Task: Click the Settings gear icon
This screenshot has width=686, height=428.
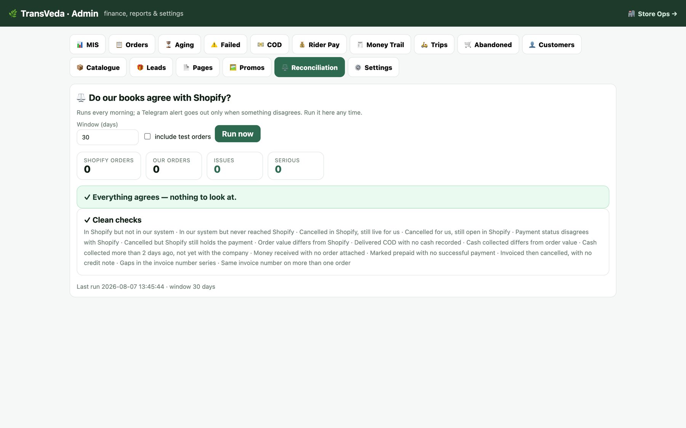Action: (358, 67)
